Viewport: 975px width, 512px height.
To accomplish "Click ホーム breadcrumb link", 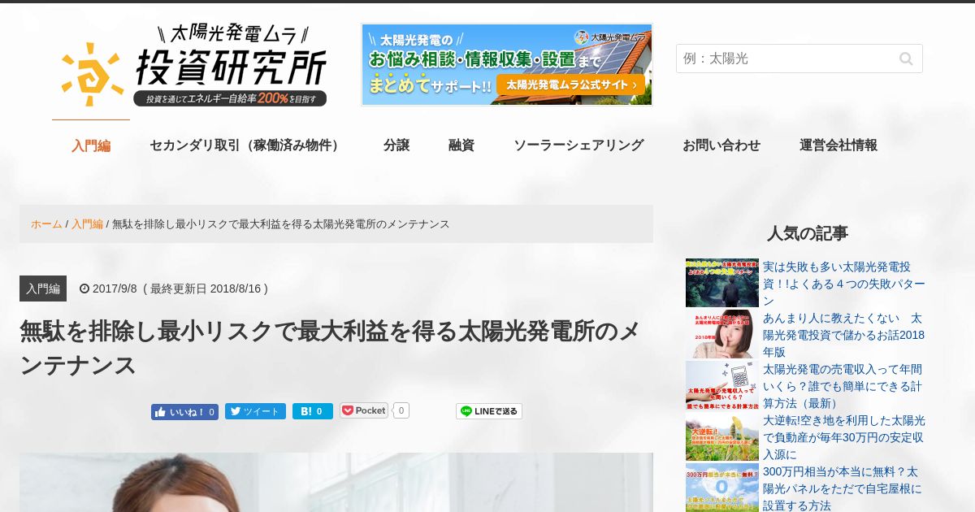I will [46, 223].
